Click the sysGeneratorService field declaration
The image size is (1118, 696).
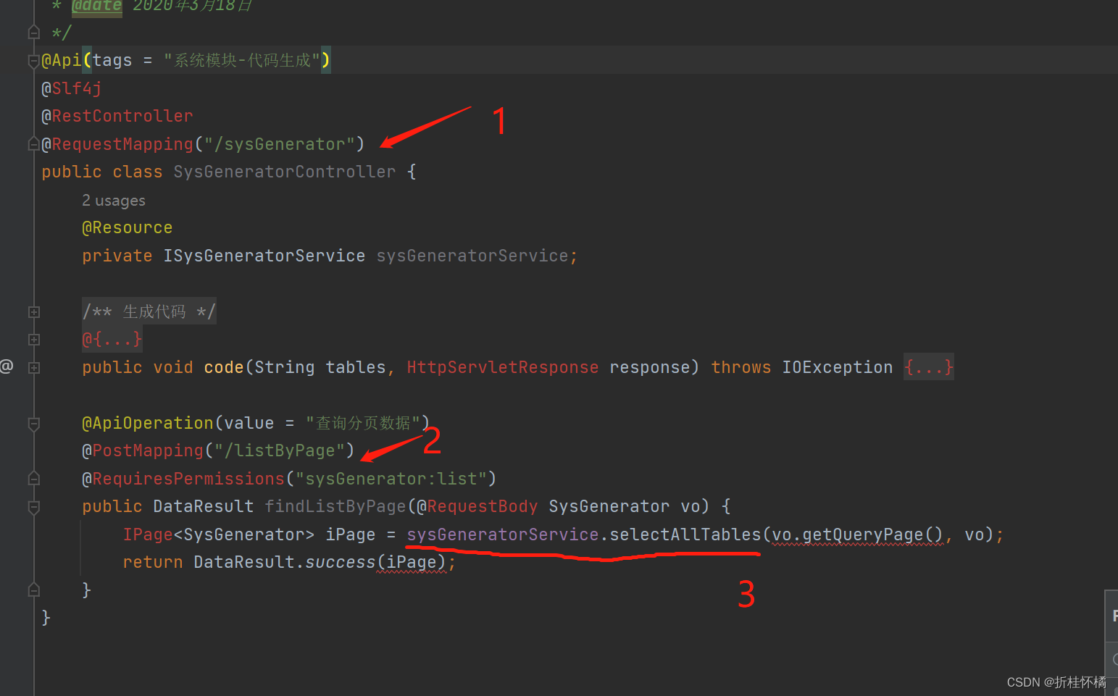click(x=472, y=256)
